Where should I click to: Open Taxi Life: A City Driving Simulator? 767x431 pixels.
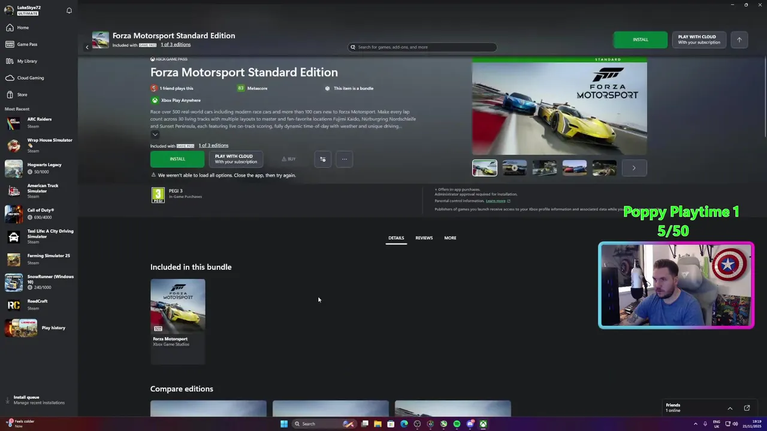[38, 236]
